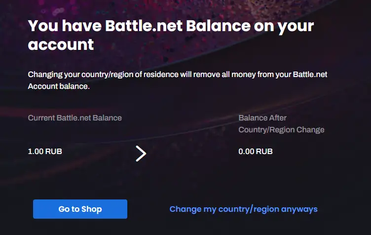Click "Country/Region Change" in the gray label
Image resolution: width=371 pixels, height=235 pixels.
tap(281, 130)
